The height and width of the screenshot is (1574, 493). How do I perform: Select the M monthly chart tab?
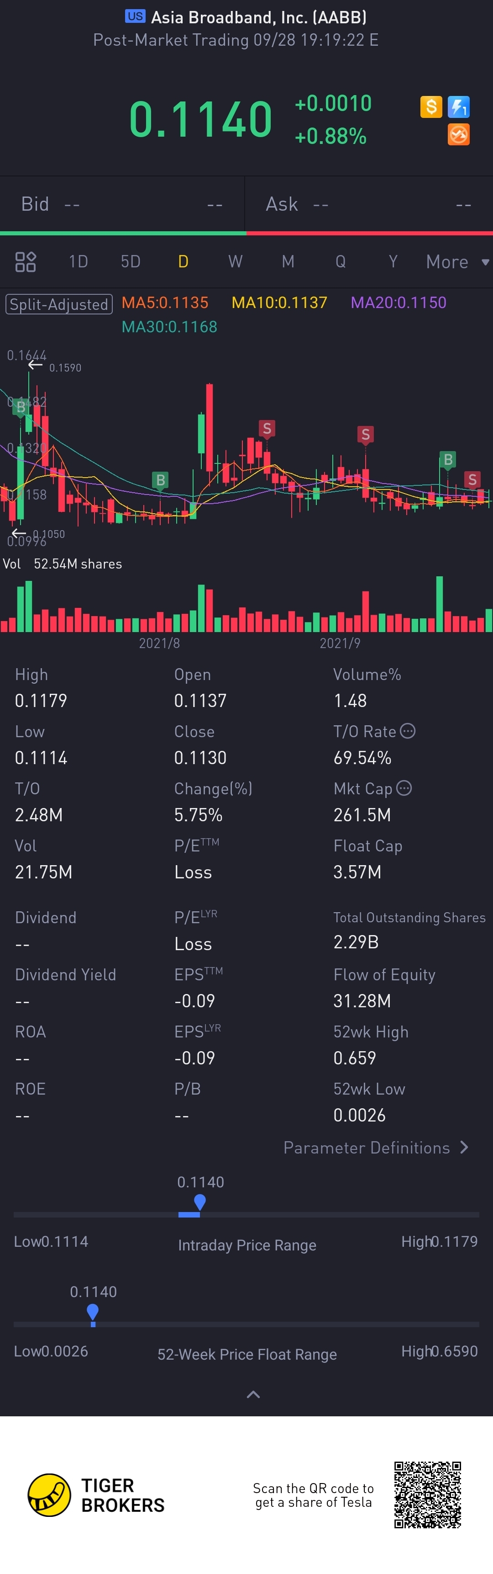[x=288, y=261]
